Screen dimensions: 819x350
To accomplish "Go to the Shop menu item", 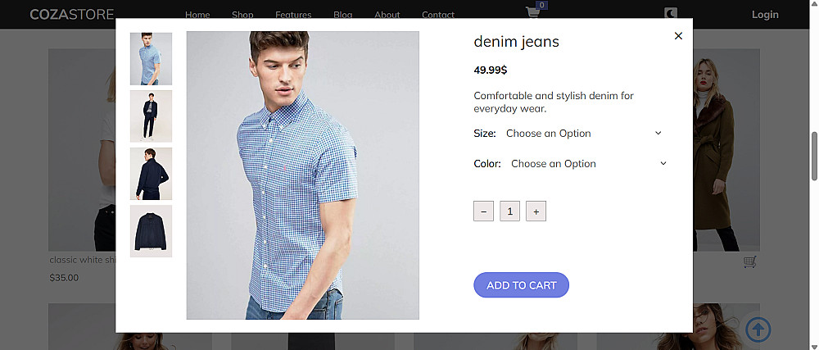I will click(x=242, y=15).
